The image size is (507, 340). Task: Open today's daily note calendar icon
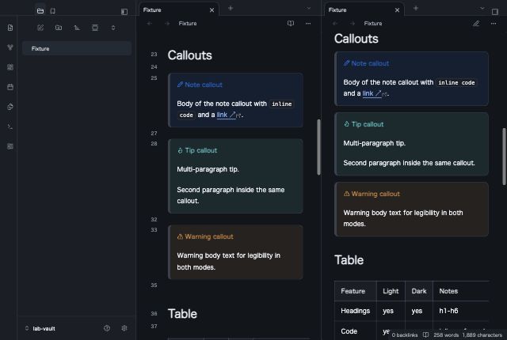click(x=10, y=87)
